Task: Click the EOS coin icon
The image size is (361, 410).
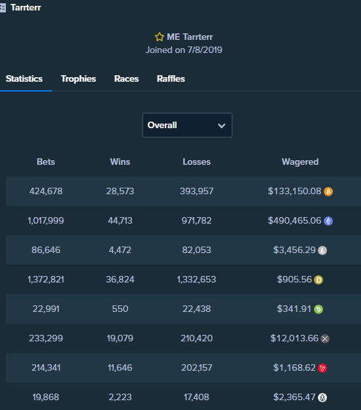Action: pos(322,398)
